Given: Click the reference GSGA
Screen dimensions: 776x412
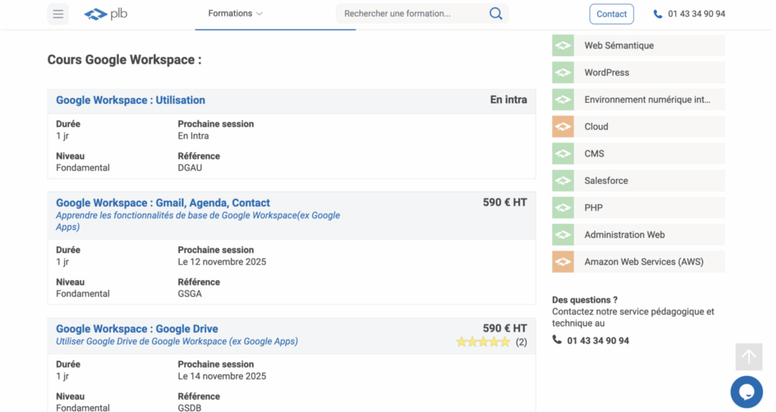Looking at the screenshot, I should pyautogui.click(x=189, y=294).
